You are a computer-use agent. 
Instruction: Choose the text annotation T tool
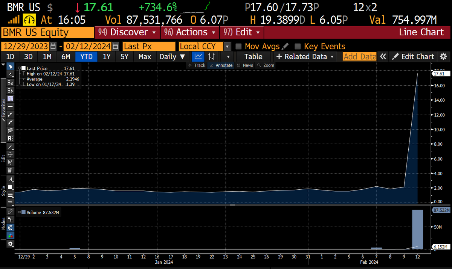11,98
